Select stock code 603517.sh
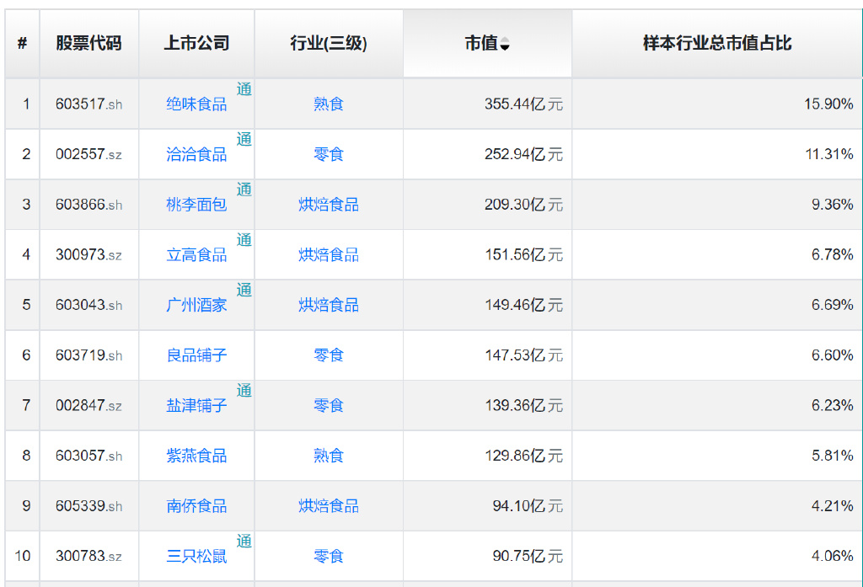Viewport: 863px width, 587px height. (x=88, y=104)
